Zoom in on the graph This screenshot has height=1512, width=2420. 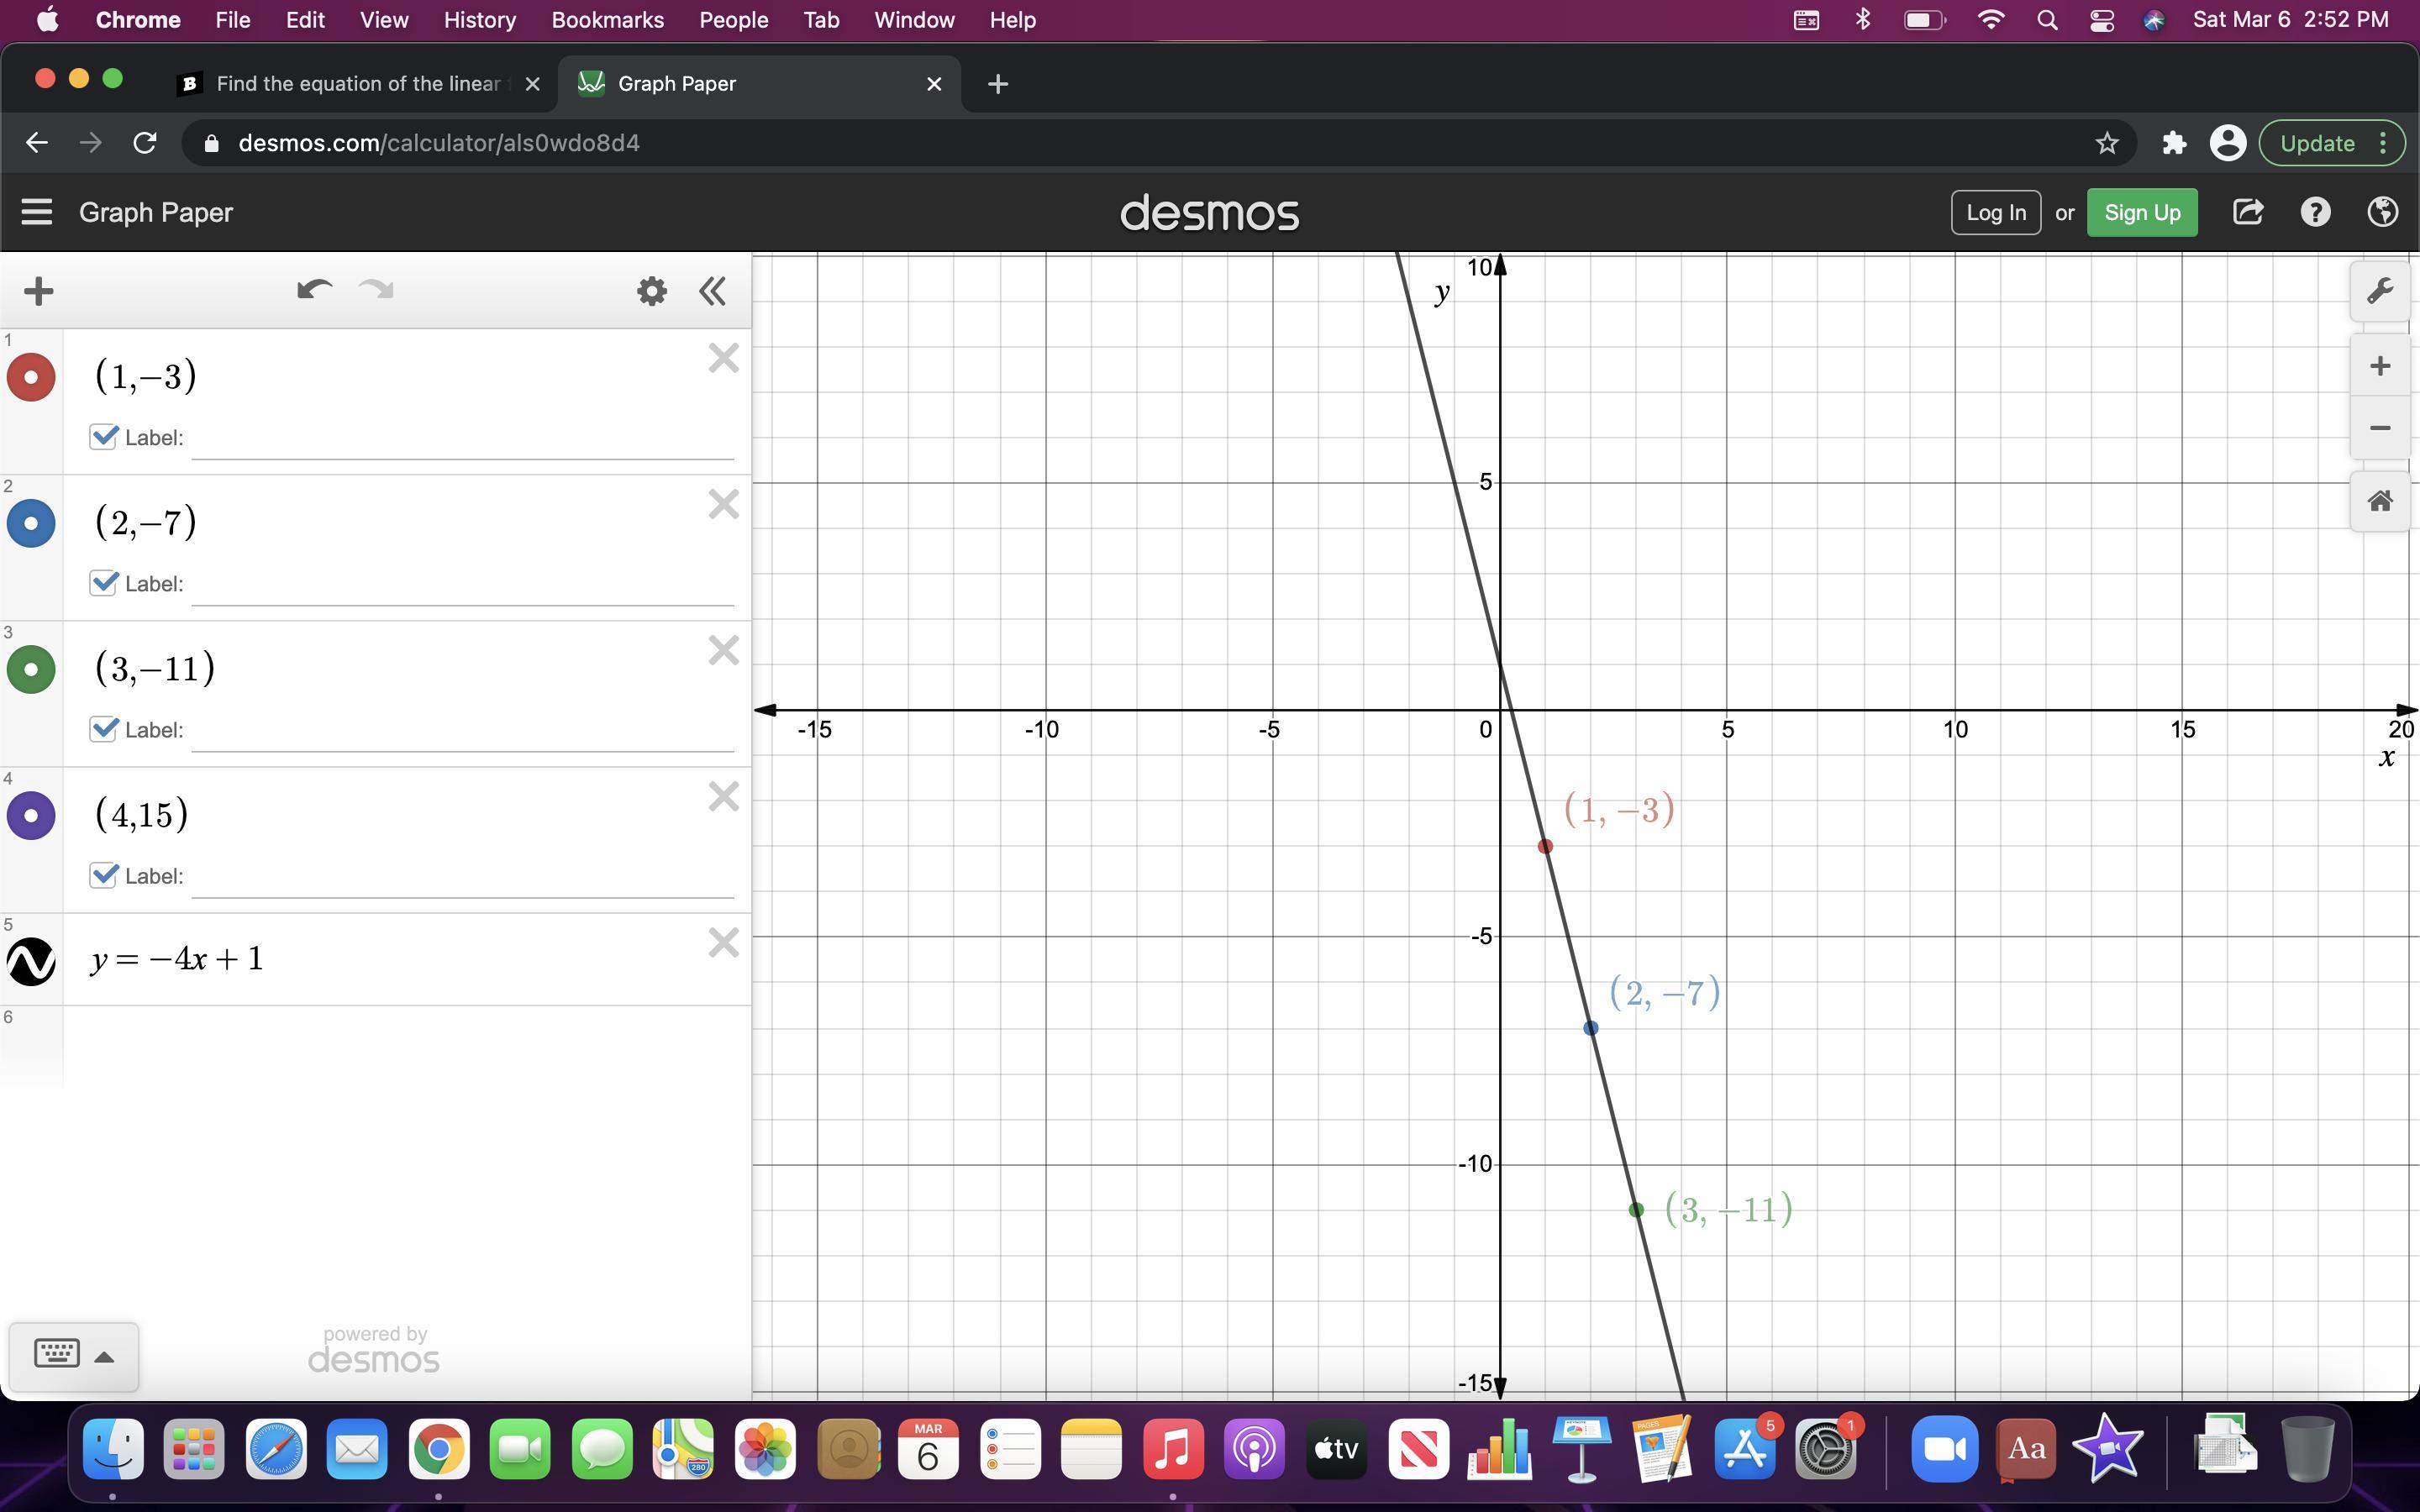pyautogui.click(x=2379, y=366)
